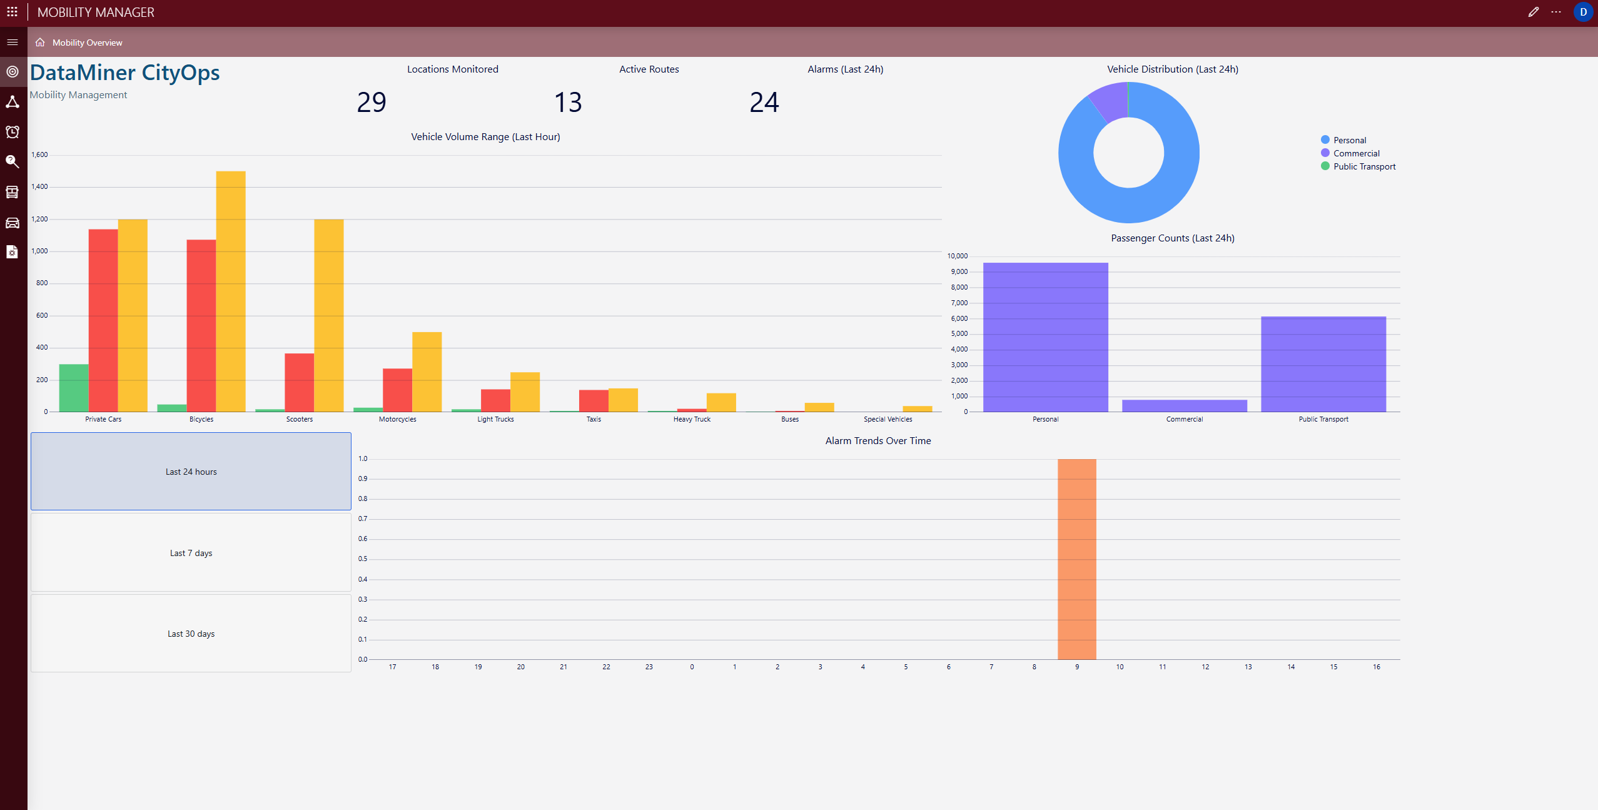1598x810 pixels.
Task: Open the user avatar D menu
Action: (1583, 12)
